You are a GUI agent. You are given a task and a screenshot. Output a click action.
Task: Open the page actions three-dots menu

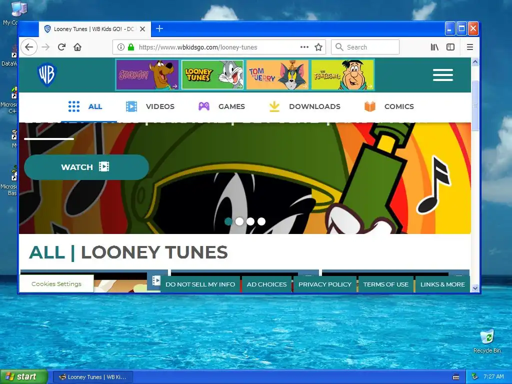point(304,47)
